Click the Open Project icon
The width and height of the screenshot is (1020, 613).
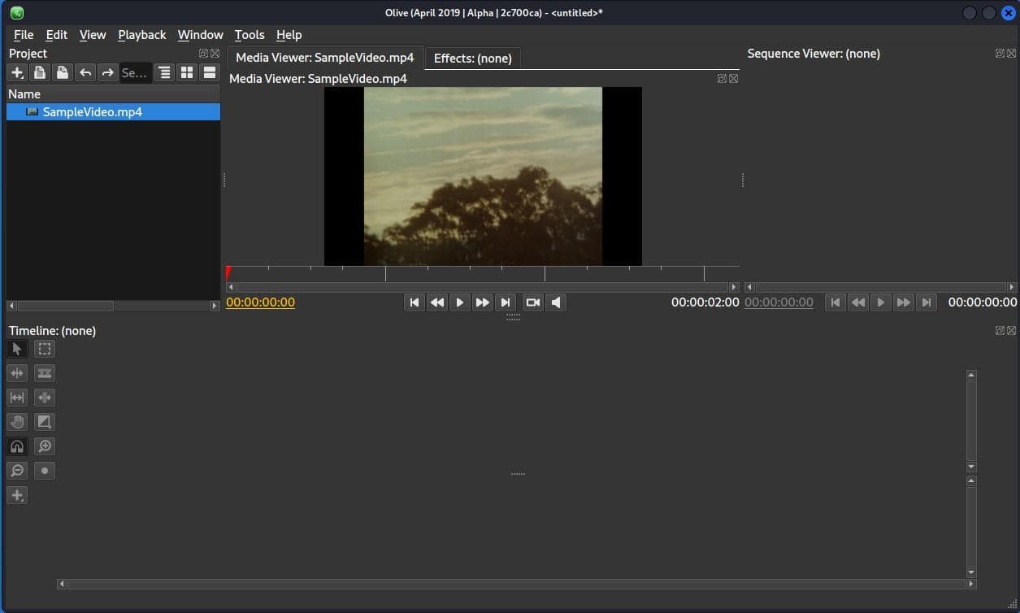(39, 72)
